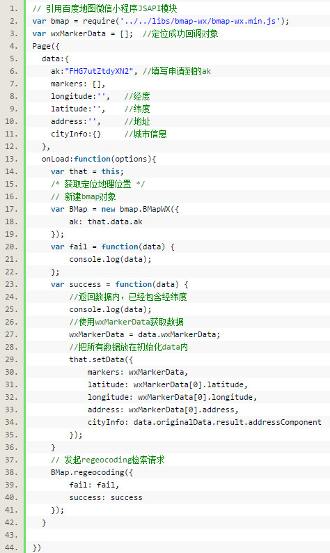Click 'ak: that.data.ak' on line 18
The width and height of the screenshot is (330, 553).
tap(106, 222)
